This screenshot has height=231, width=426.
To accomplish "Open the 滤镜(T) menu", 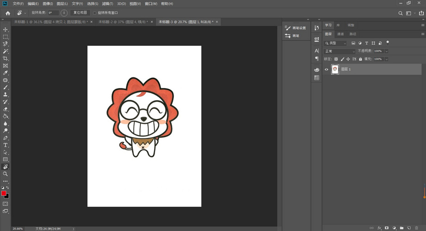I will (x=107, y=4).
